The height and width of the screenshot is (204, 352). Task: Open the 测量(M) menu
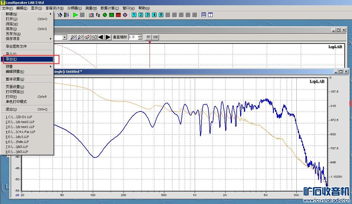(91, 8)
